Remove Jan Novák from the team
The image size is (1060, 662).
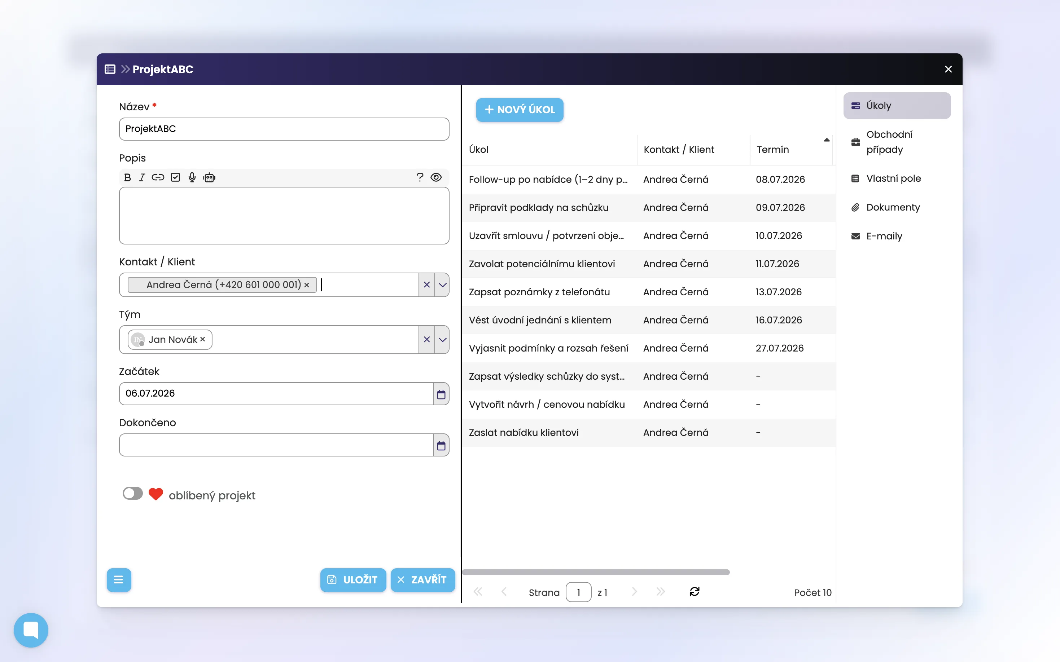click(x=202, y=339)
